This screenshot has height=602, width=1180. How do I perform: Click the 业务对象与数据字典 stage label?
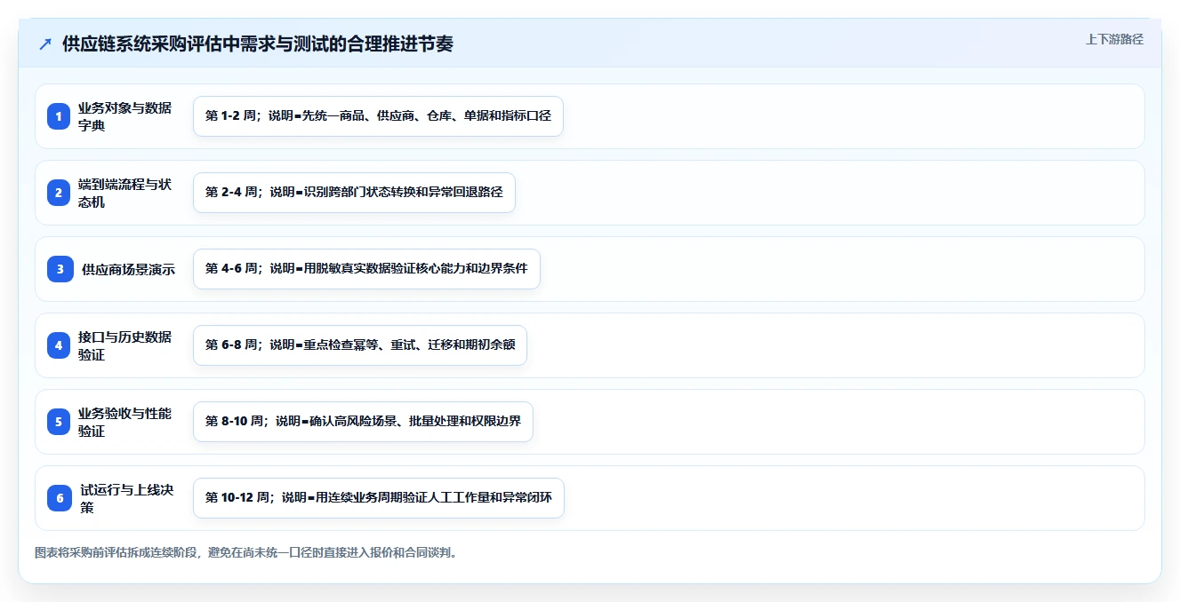124,116
